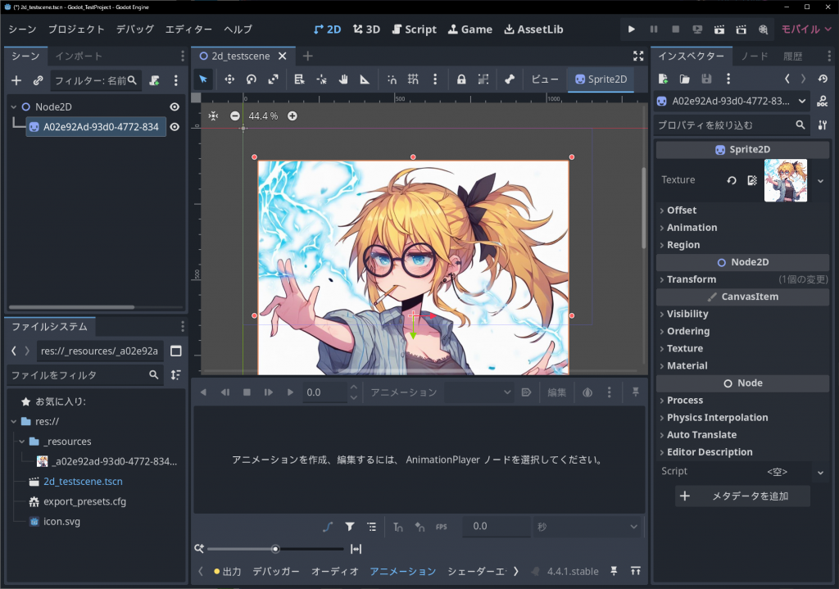Activate the Pan mode hand tool
Viewport: 839px width, 589px height.
tap(343, 79)
